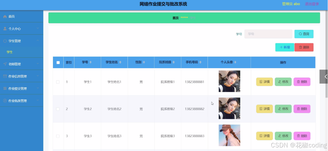Click the title 网络作业提交与批改系统
328x151 pixels.
coord(163,4)
